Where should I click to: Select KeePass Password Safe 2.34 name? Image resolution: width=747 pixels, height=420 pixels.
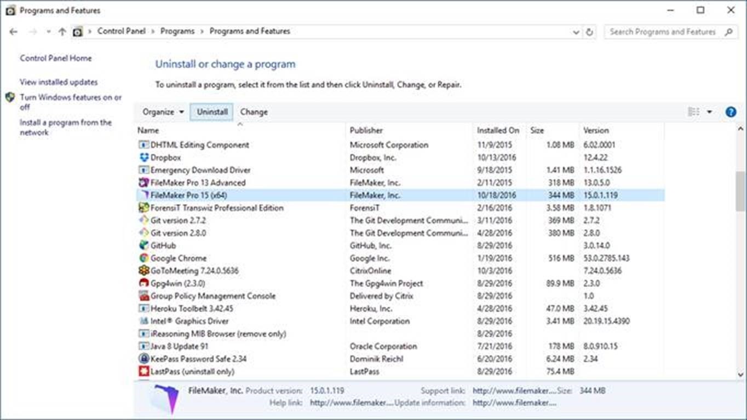pos(198,359)
